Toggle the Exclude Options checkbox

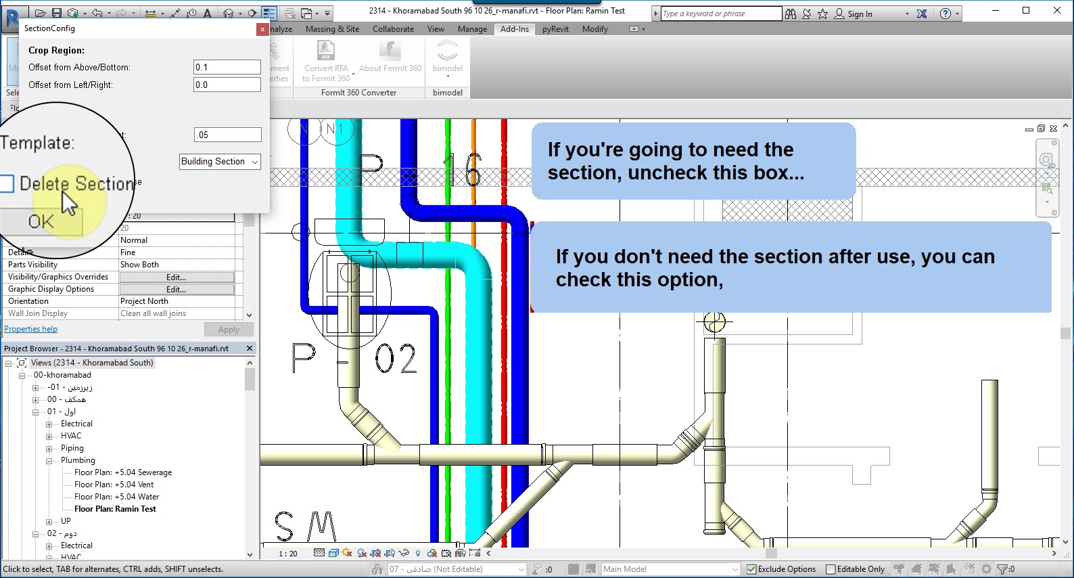[751, 569]
